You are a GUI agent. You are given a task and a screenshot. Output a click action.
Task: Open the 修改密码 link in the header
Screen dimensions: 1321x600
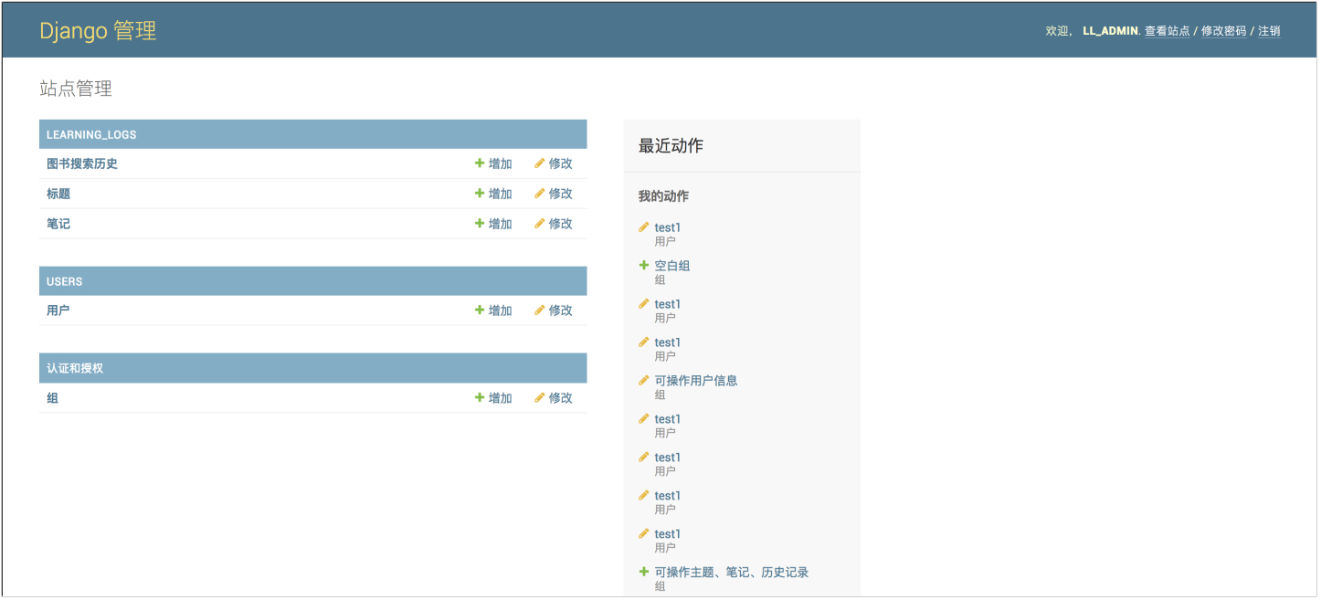pos(1223,31)
